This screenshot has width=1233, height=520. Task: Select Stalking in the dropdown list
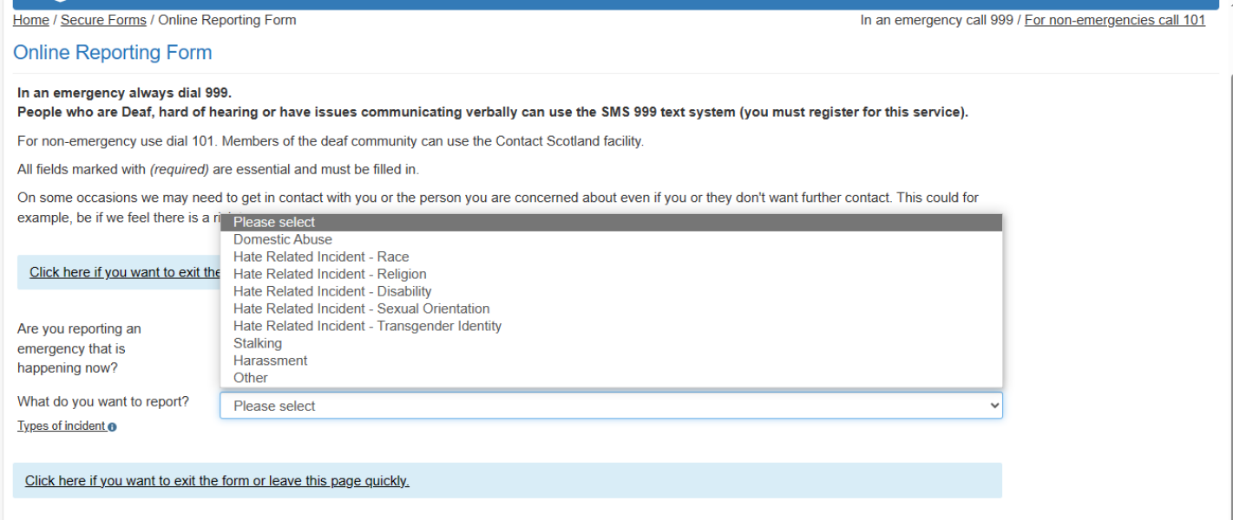(x=258, y=343)
